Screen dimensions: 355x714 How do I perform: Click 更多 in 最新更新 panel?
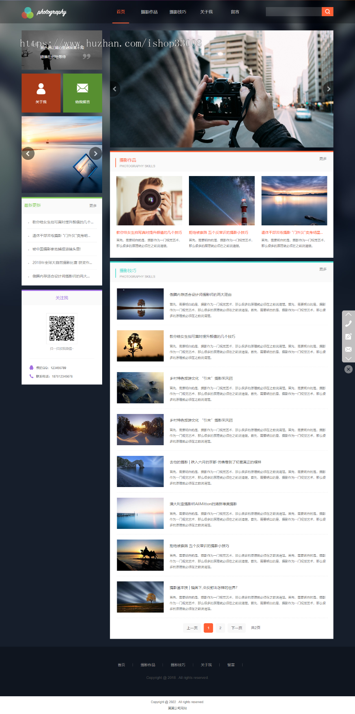[93, 206]
